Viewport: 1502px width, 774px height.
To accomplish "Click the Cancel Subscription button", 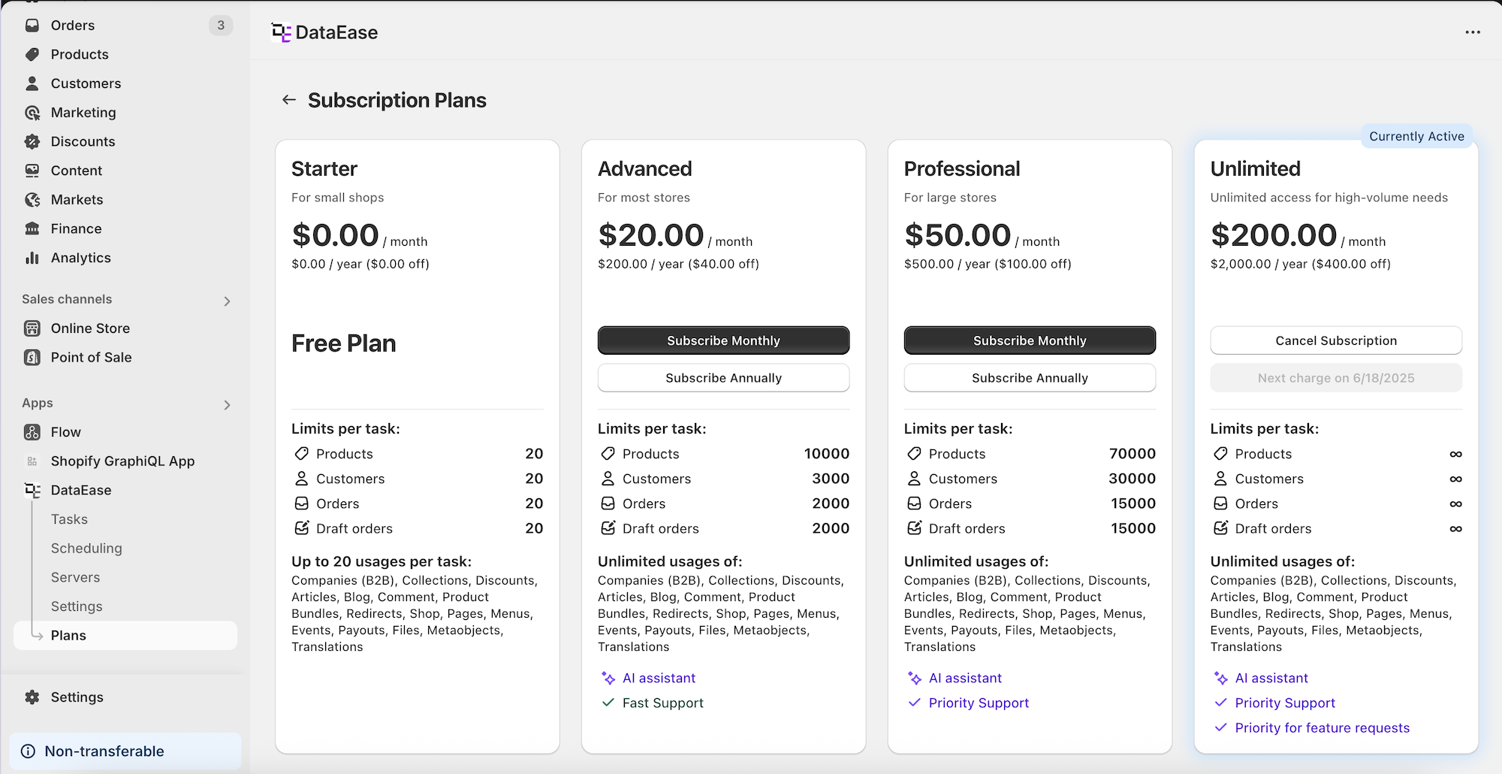I will [1336, 340].
